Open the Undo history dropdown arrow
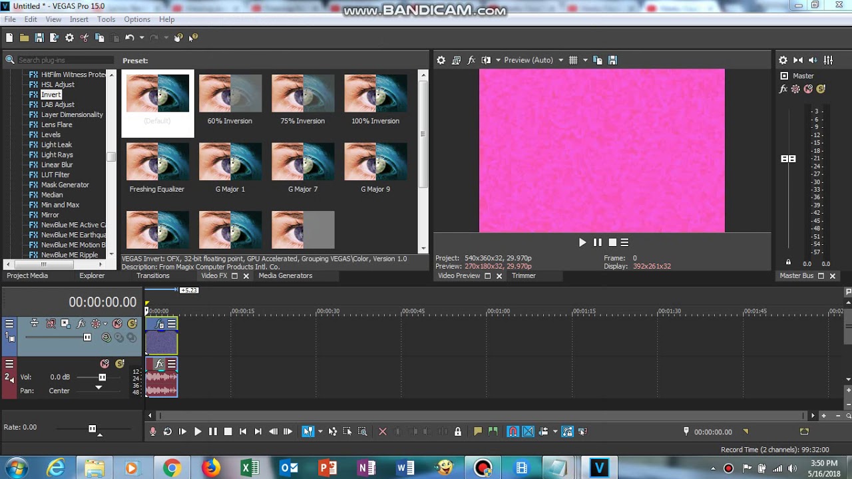This screenshot has width=852, height=479. coord(141,38)
